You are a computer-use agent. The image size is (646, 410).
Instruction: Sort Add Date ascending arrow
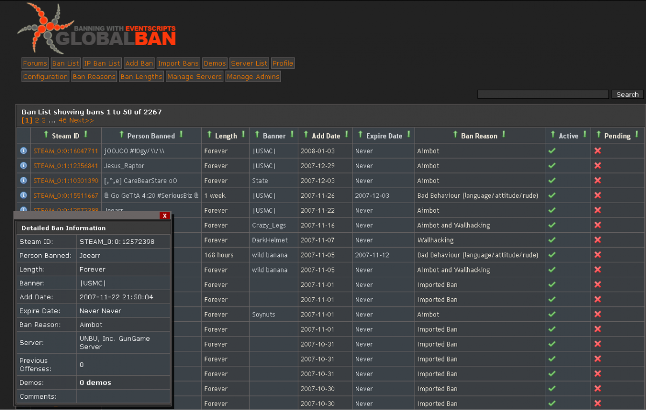point(306,134)
